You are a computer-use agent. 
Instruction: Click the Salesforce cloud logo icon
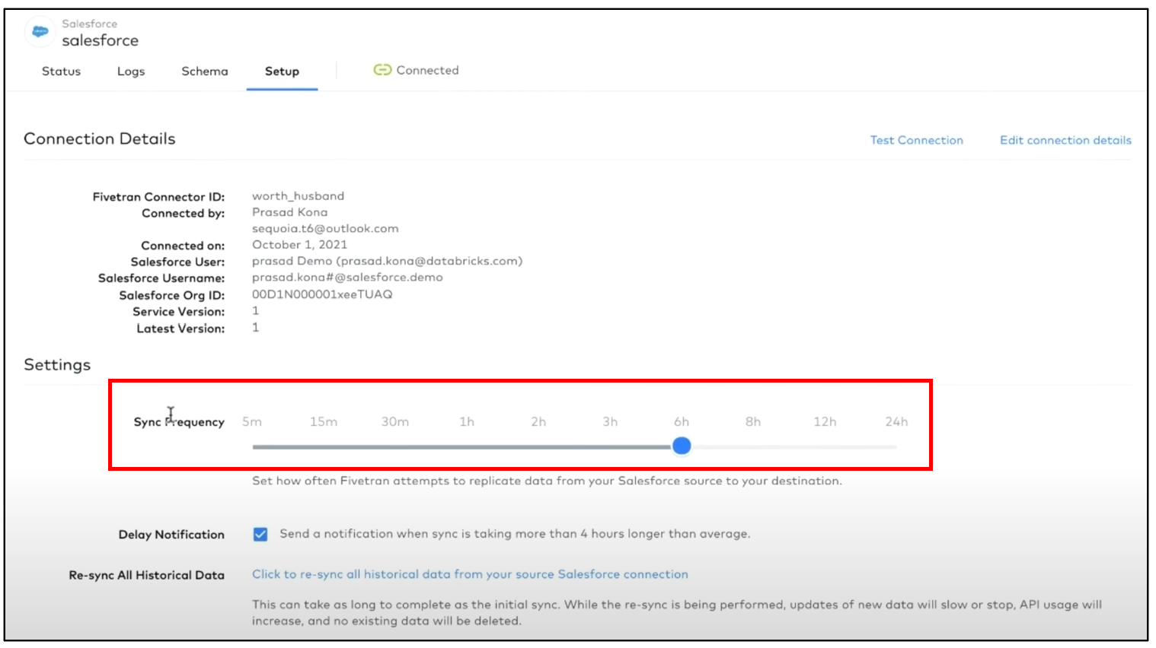40,32
